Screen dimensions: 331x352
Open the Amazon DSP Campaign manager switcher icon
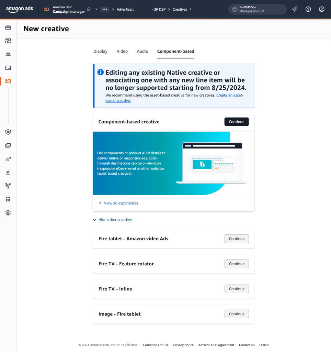[x=46, y=9]
